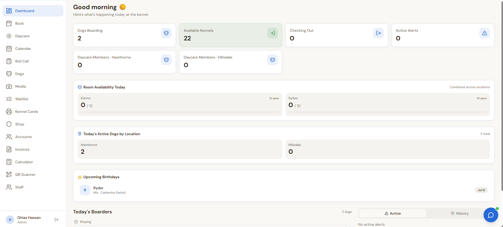Click the clock icon next to Staying
Viewport: 503px width, 227px height.
point(76,222)
